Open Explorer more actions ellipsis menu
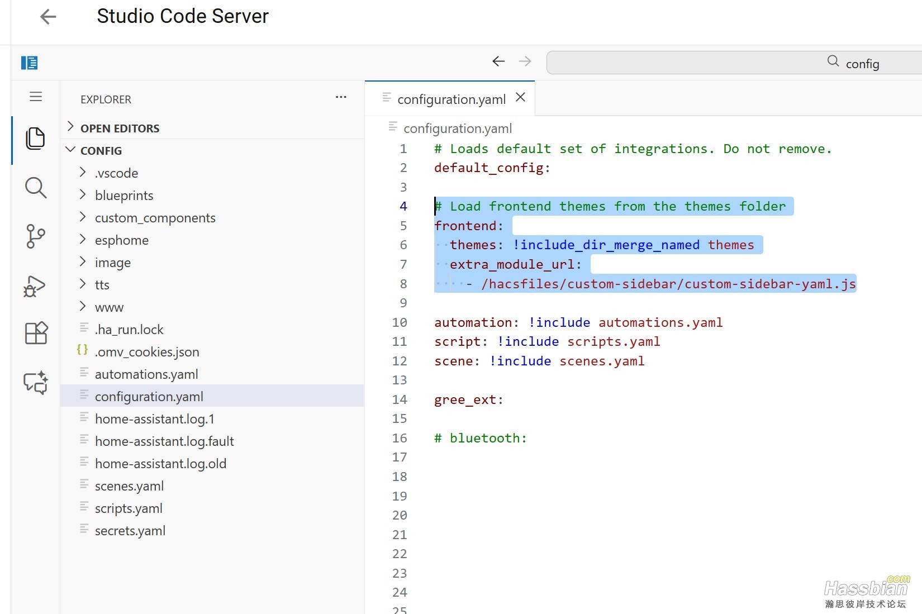Image resolution: width=922 pixels, height=614 pixels. 341,97
